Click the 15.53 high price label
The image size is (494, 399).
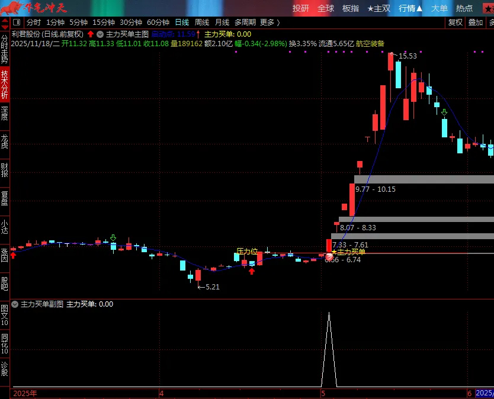click(408, 56)
